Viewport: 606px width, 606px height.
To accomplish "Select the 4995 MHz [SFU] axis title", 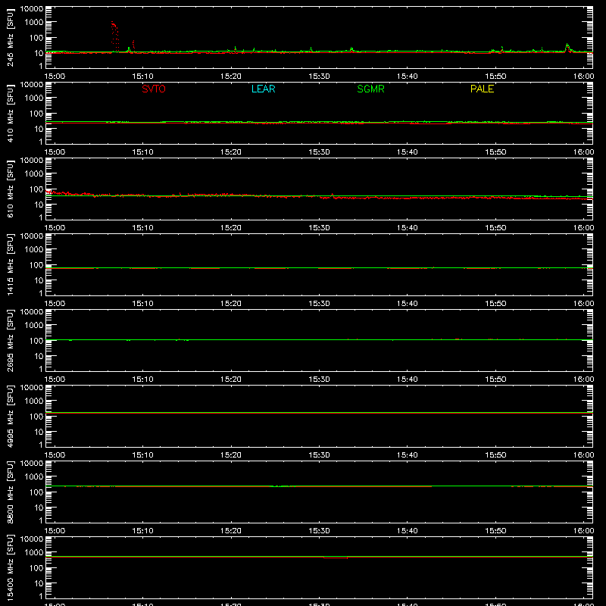I will 10,416.
